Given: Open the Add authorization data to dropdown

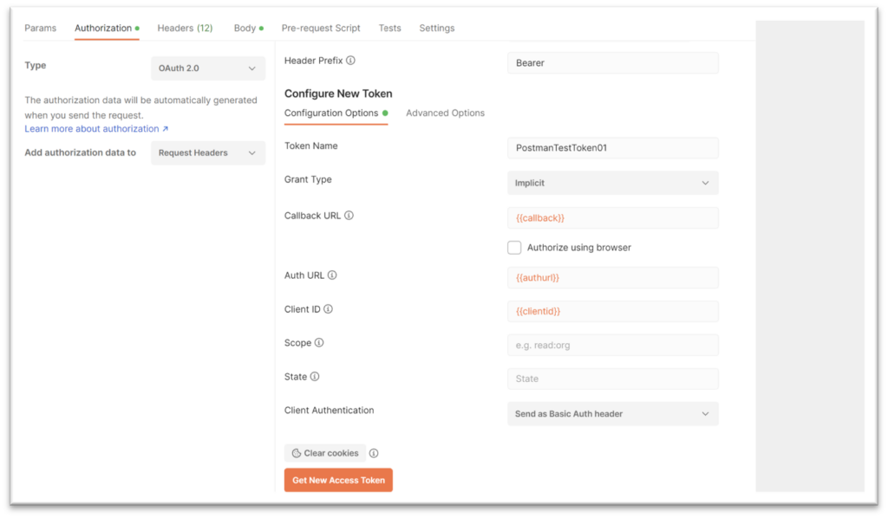Looking at the screenshot, I should (207, 152).
